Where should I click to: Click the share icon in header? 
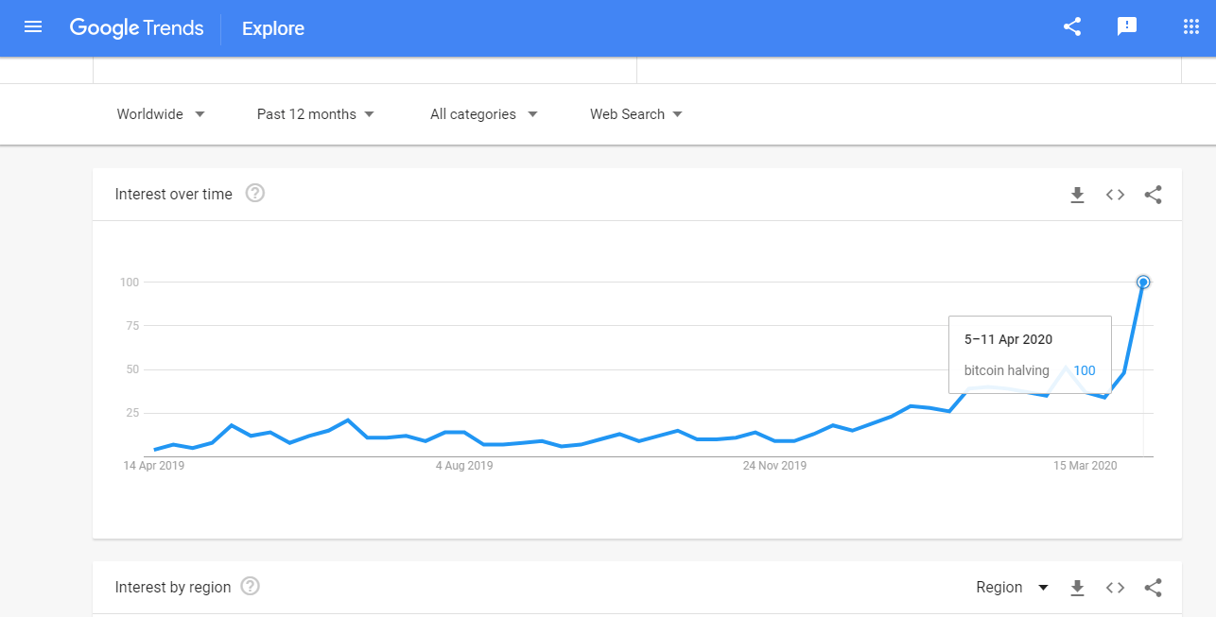click(x=1072, y=27)
